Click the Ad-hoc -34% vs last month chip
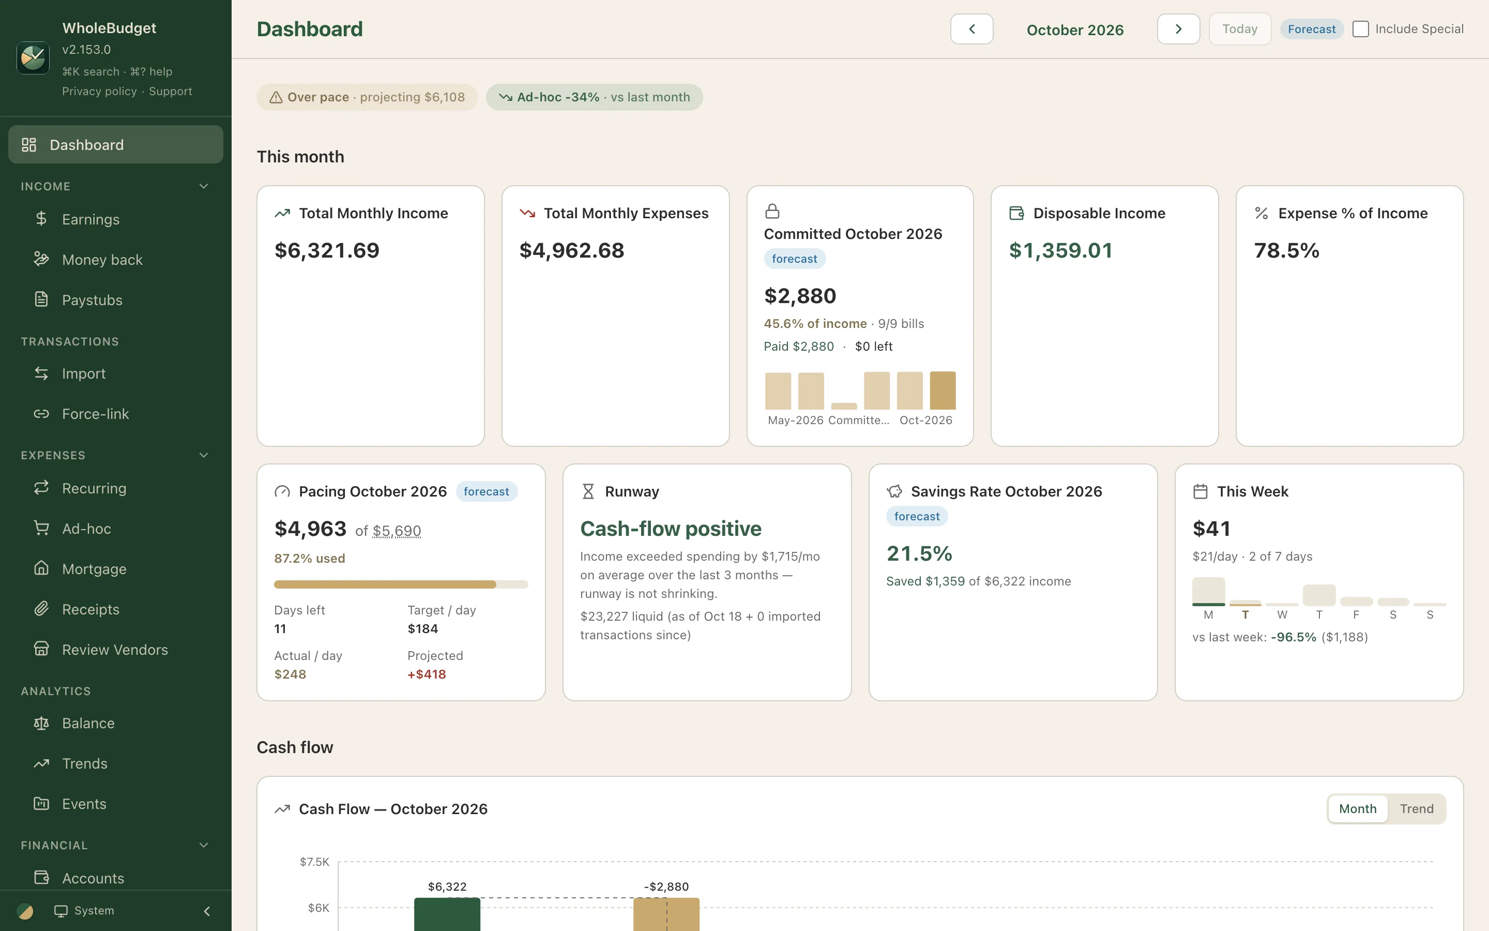This screenshot has height=931, width=1489. click(595, 97)
